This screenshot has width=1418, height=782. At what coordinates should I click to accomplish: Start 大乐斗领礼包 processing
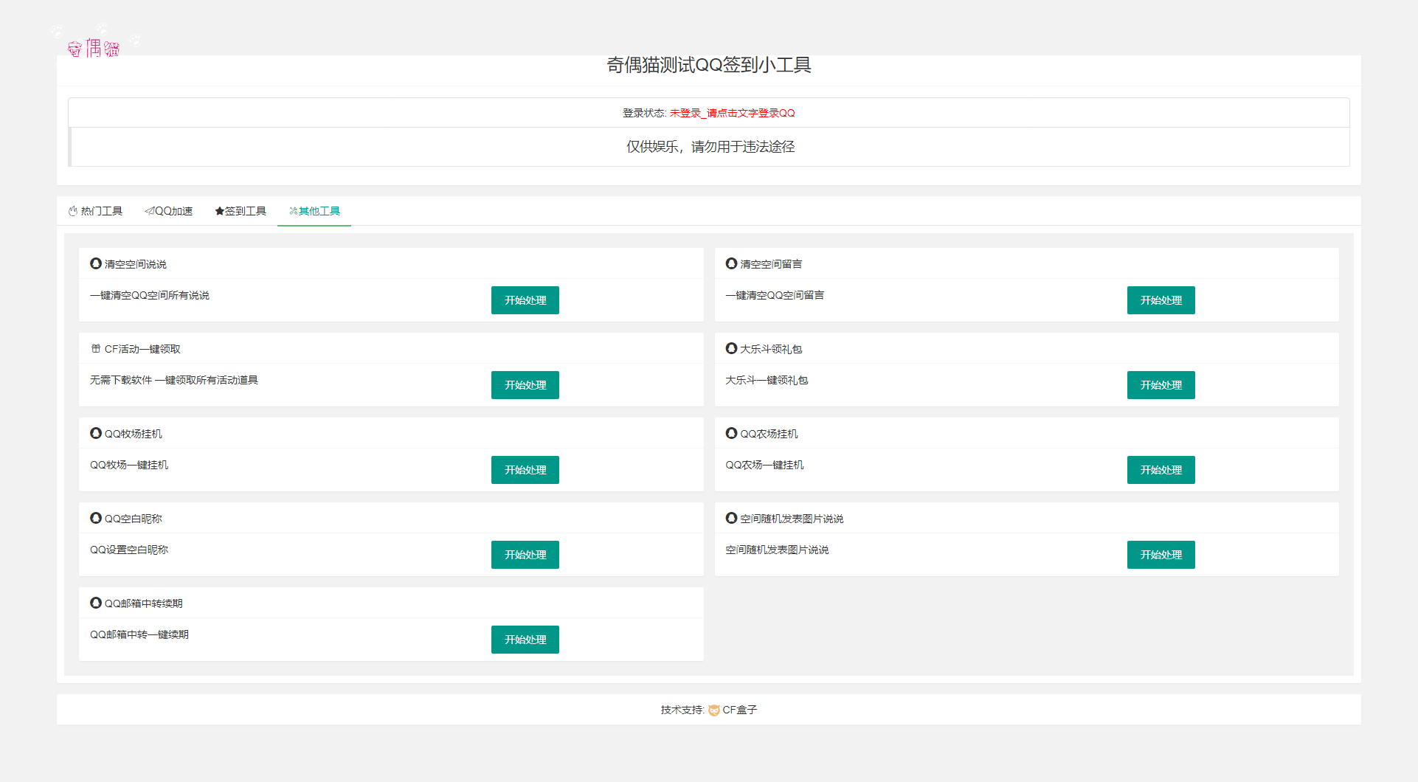[1161, 385]
